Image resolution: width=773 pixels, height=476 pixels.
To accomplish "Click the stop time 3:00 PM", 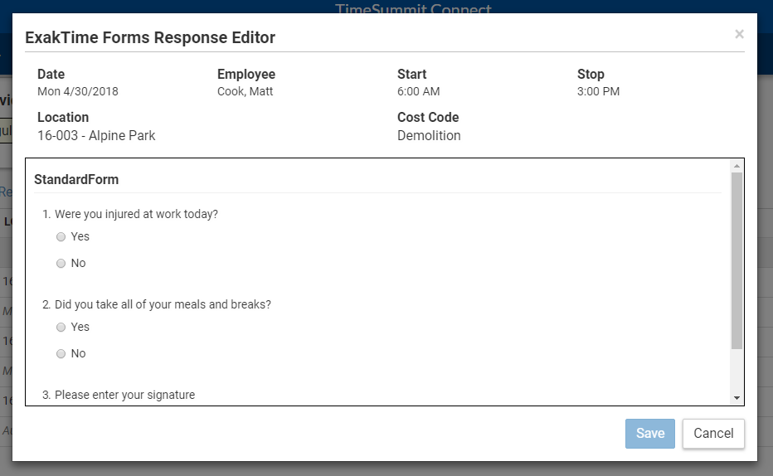I will point(599,92).
